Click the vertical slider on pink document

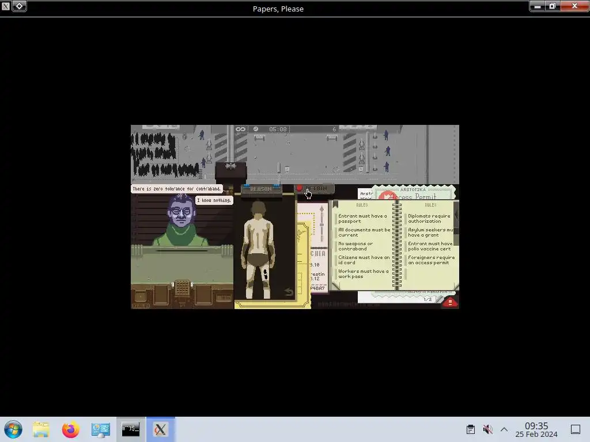322,224
